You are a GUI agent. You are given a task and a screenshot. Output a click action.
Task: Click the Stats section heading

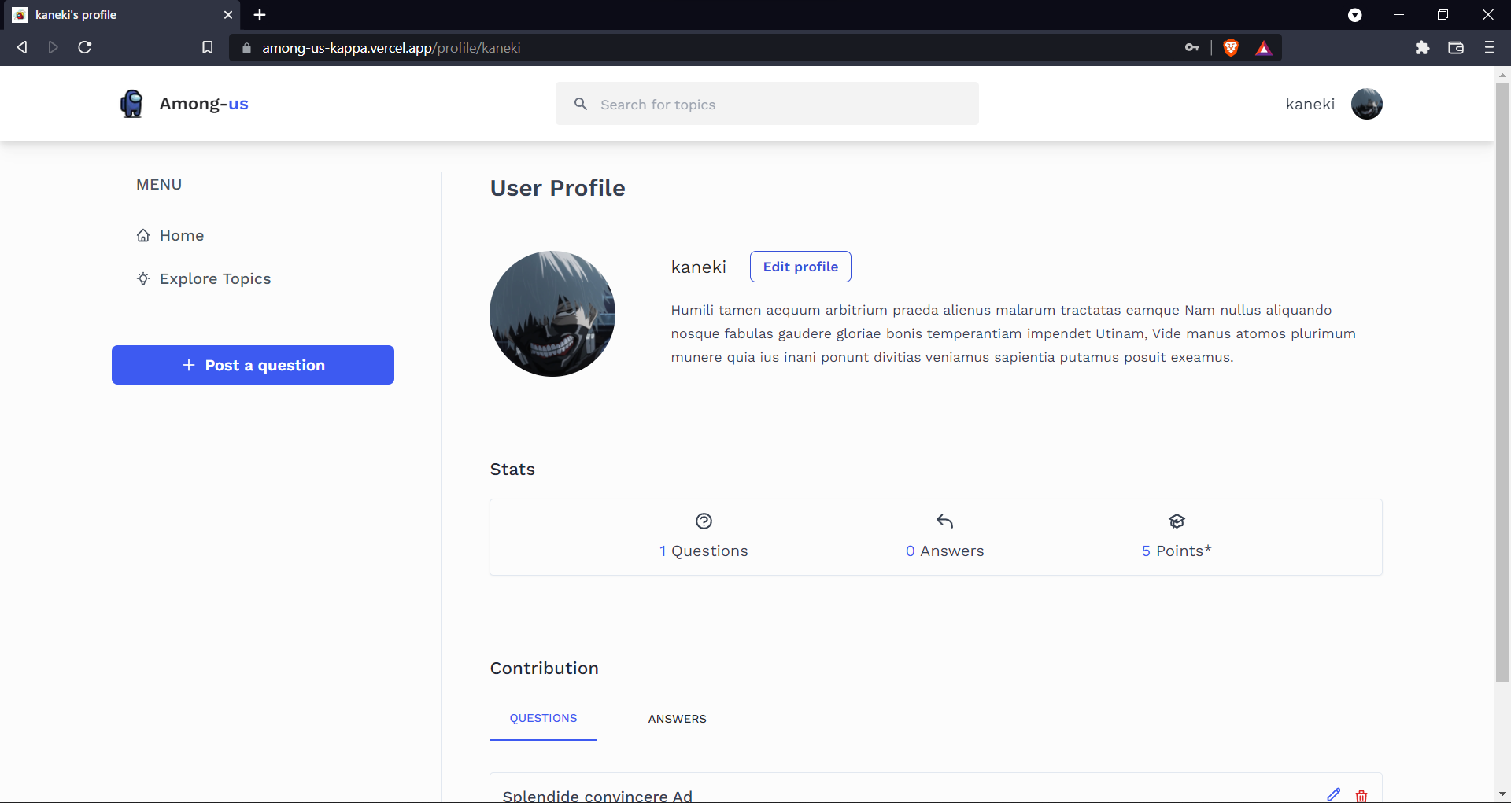coord(512,469)
